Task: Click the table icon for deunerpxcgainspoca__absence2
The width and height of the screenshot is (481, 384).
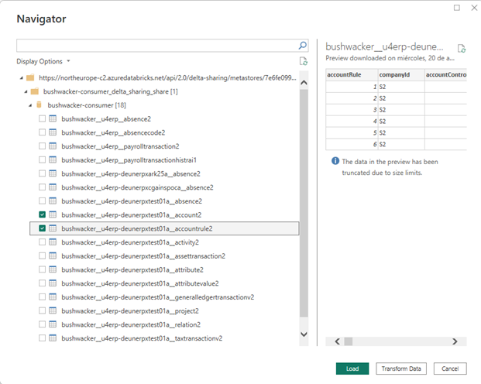Action: [x=53, y=187]
